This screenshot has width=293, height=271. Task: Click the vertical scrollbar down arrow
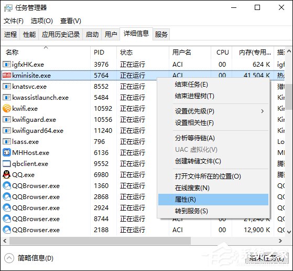(x=289, y=232)
